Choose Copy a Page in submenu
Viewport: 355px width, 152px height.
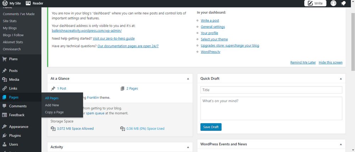tap(54, 112)
